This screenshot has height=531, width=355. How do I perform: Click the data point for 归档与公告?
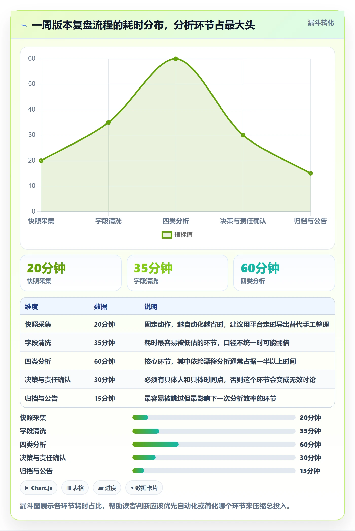click(x=310, y=173)
